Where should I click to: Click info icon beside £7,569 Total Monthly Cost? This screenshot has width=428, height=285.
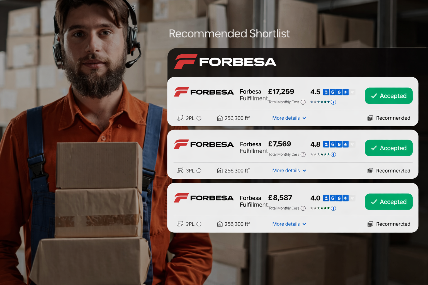[x=303, y=154]
